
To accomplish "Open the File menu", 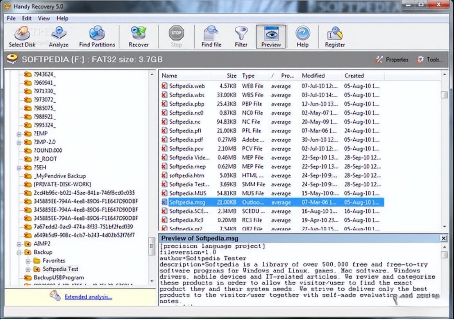I will (11, 18).
